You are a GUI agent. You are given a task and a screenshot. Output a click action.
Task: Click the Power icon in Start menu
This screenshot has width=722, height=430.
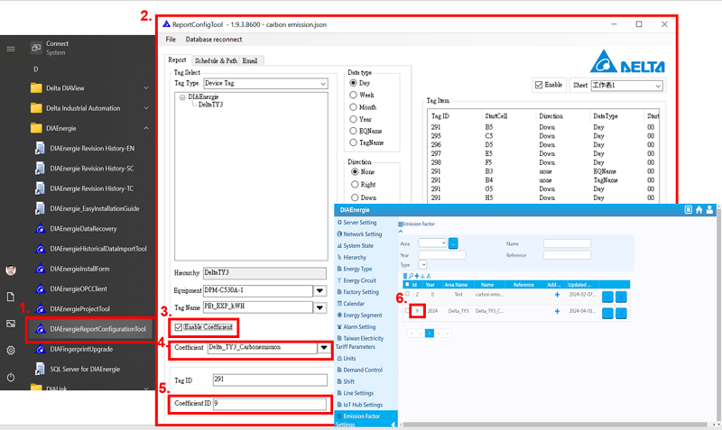click(x=11, y=377)
